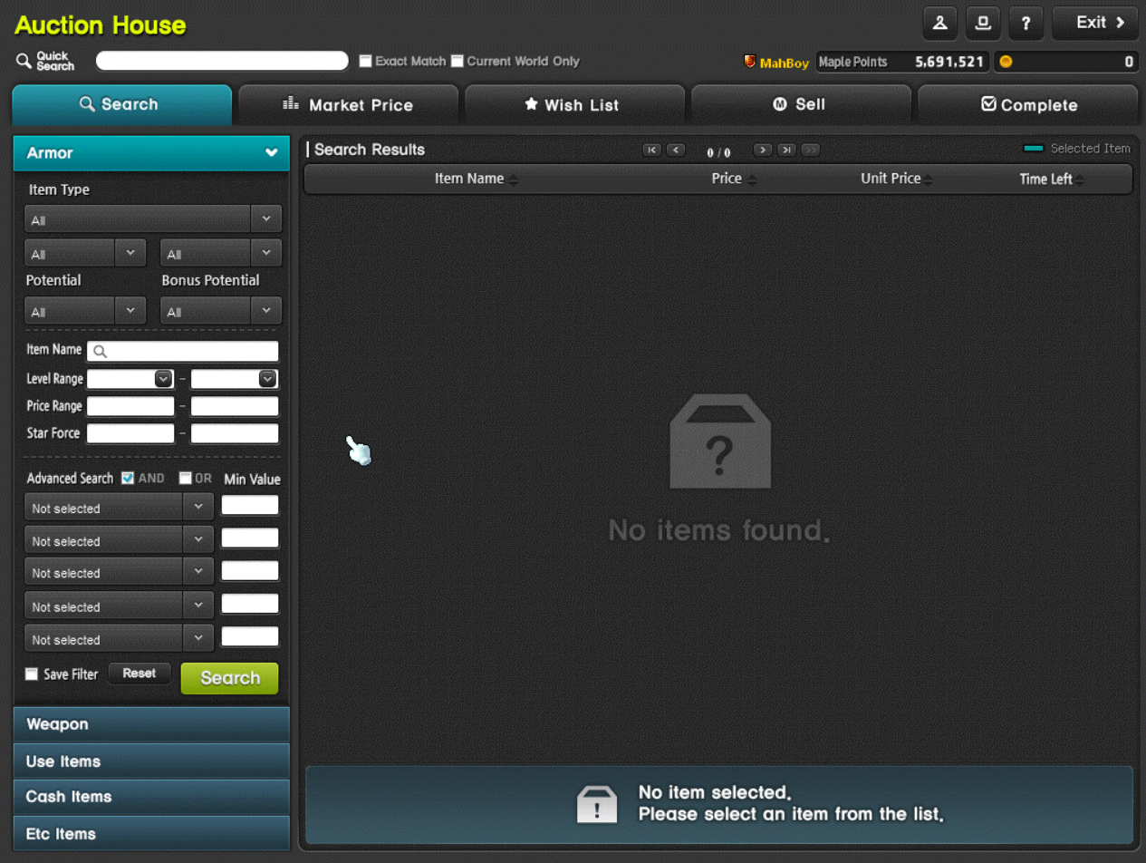Click the Quick Search text field
Image resolution: width=1146 pixels, height=863 pixels.
tap(222, 61)
